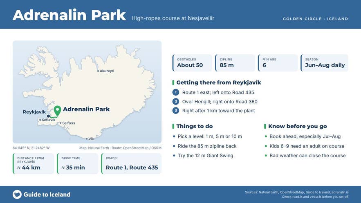Click 'Kids 6–9 need an adult on course'
Image resolution: width=361 pixels, height=203 pixels.
(307, 146)
